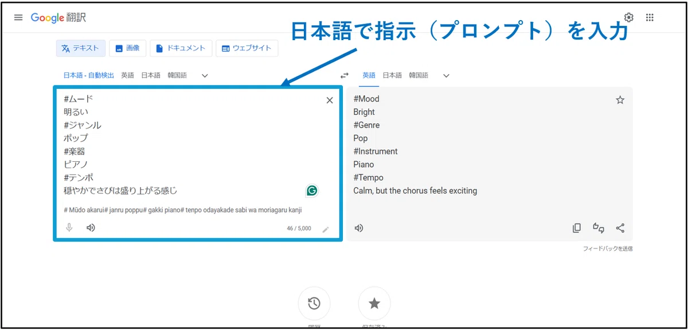688x330 pixels.
Task: Open the Grammarly green icon
Action: tap(312, 191)
